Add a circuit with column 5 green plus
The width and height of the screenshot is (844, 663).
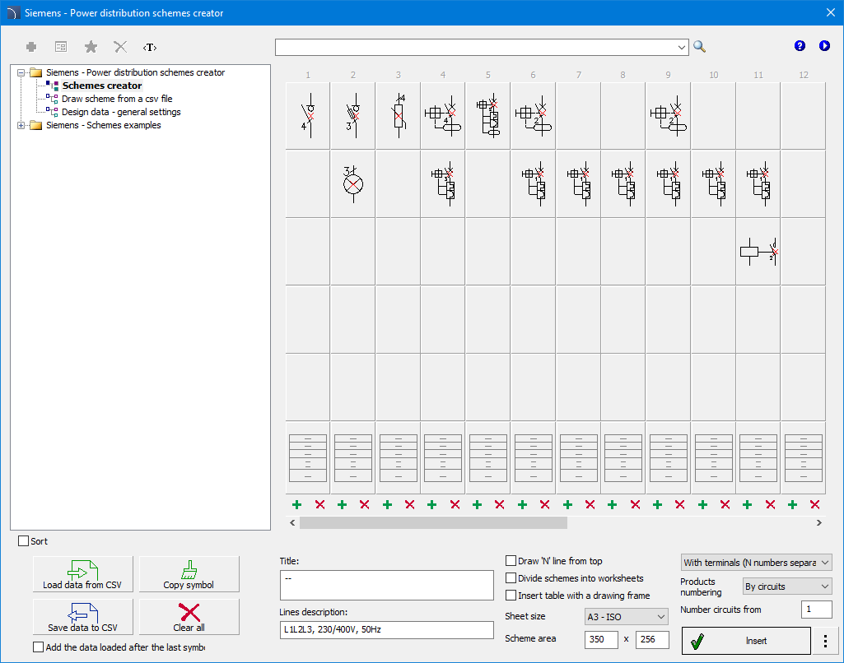click(477, 504)
